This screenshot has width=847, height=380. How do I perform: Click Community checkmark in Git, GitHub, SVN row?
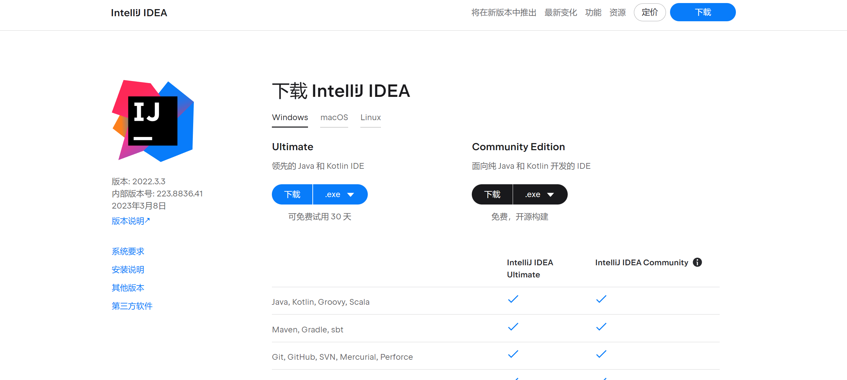pos(601,354)
